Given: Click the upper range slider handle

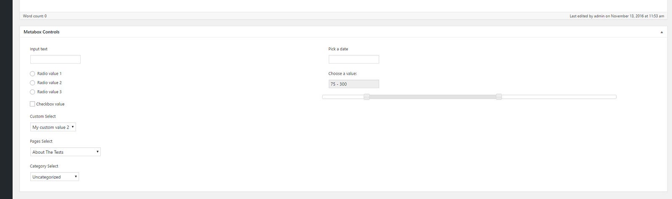Looking at the screenshot, I should click(499, 97).
